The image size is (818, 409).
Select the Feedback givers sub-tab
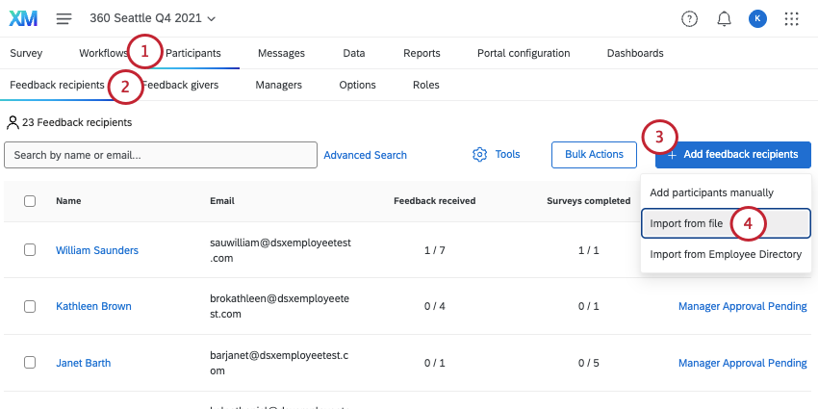pyautogui.click(x=180, y=85)
